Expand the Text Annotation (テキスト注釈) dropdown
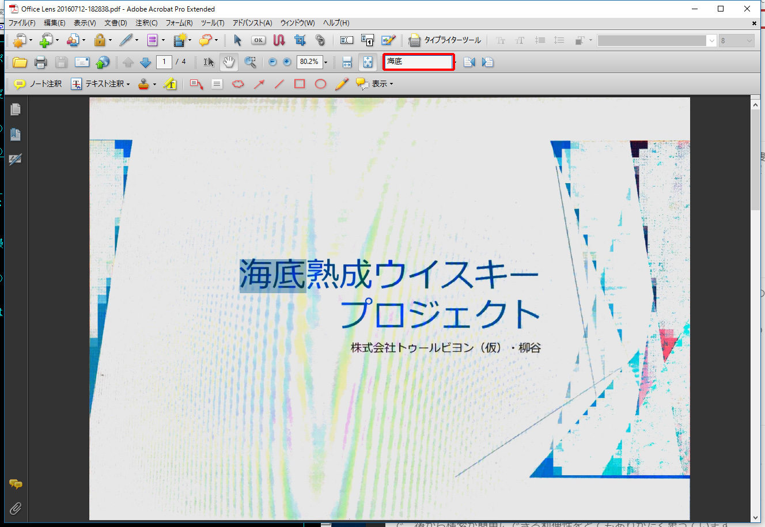The image size is (765, 527). tap(128, 85)
